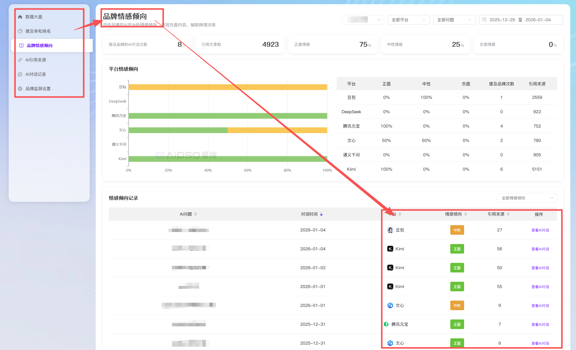576x350 pixels.
Task: Switch to 品牌情感倾向 menu item
Action: coord(40,46)
